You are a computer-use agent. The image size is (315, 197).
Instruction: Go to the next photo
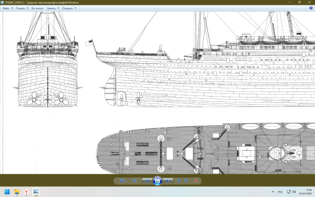pyautogui.click(x=168, y=181)
